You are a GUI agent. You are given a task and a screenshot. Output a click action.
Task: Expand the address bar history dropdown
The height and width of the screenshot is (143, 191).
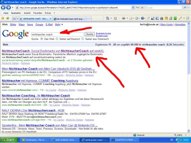(133, 7)
